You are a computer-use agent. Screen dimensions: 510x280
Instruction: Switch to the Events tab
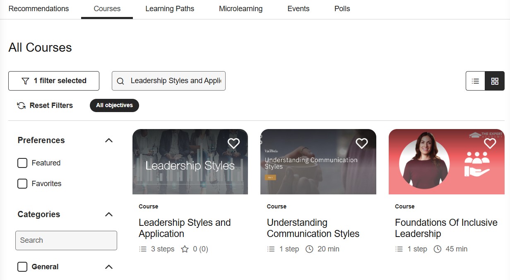tap(298, 9)
